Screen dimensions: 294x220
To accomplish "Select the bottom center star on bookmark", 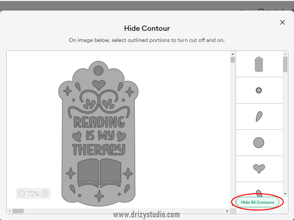I will (99, 196).
